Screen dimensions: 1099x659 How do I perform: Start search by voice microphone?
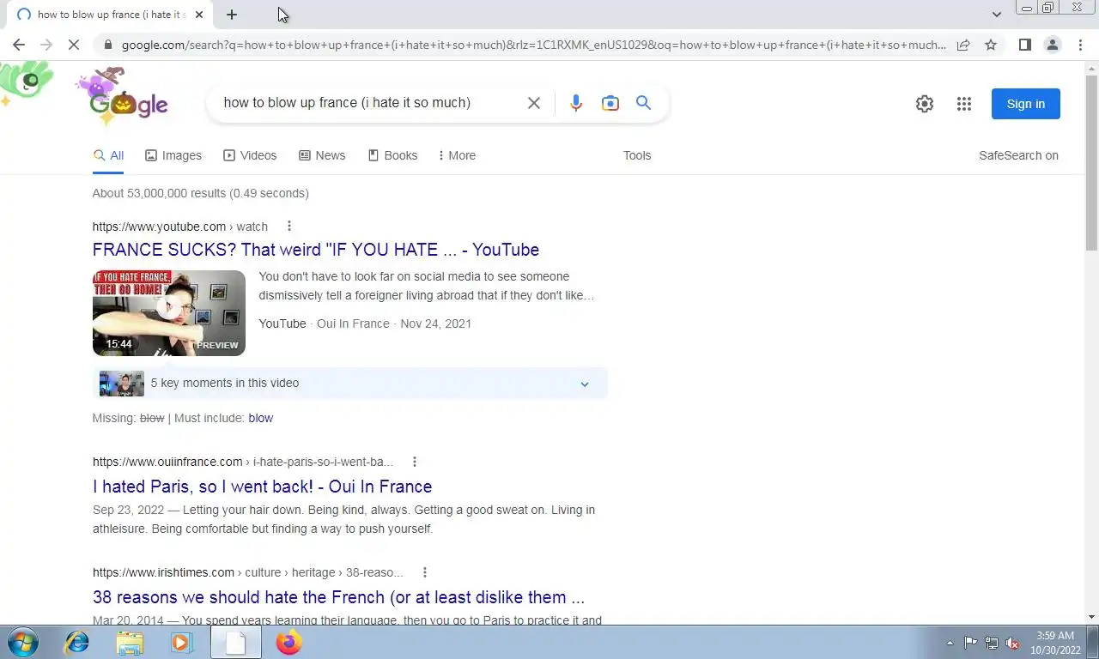(576, 103)
